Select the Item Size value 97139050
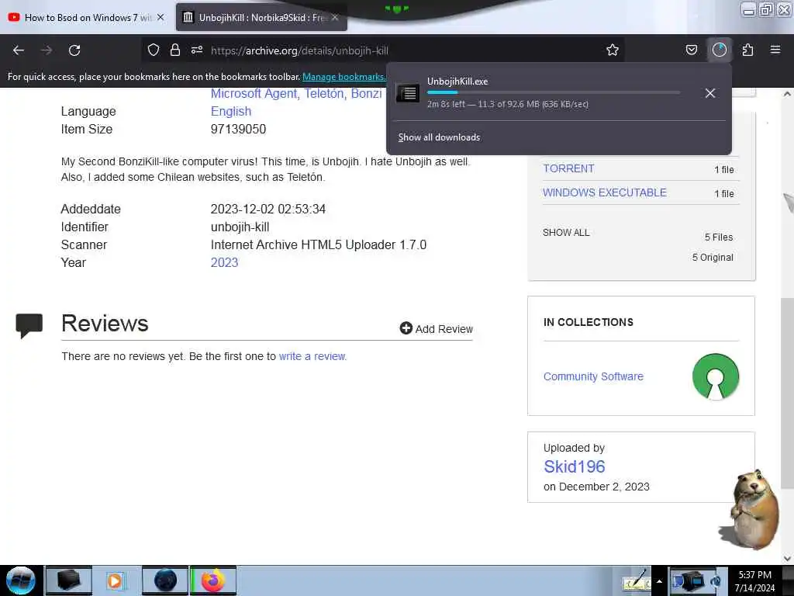This screenshot has width=794, height=596. (x=238, y=130)
